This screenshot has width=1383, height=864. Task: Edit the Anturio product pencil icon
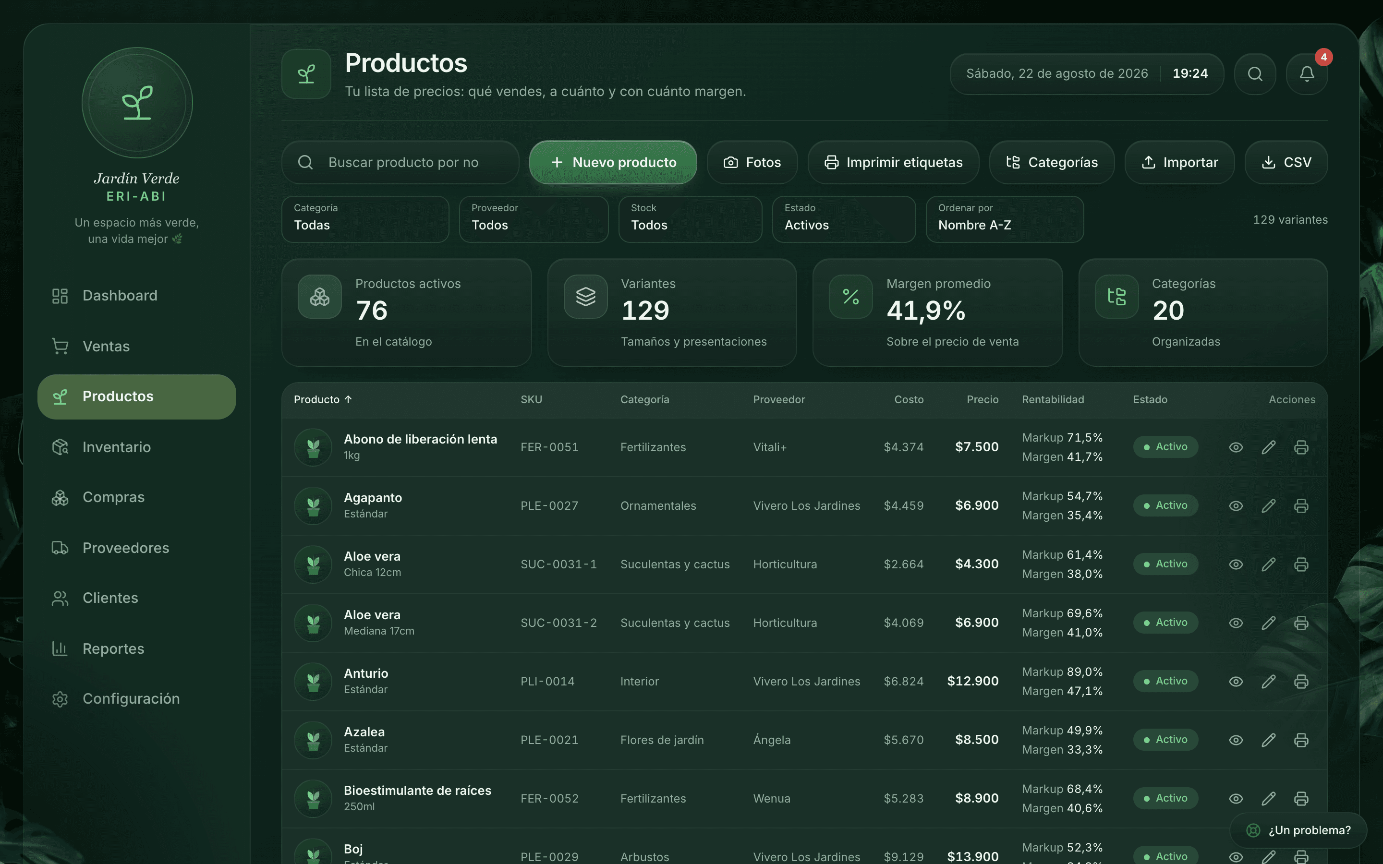click(x=1268, y=681)
